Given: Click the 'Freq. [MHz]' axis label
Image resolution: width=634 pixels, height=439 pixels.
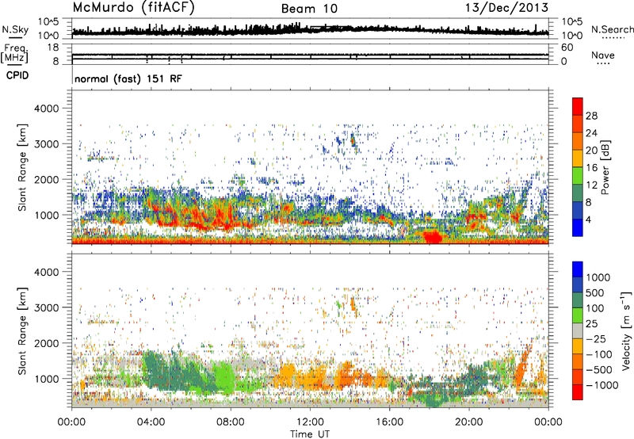Looking at the screenshot, I should pos(15,53).
